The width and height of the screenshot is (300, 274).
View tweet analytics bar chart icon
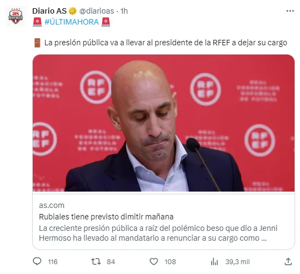[214, 261]
